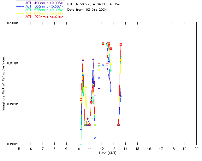Screen dimensions: 202x161
Task: Click the x-axis tick label 16
Action: (x=149, y=149)
